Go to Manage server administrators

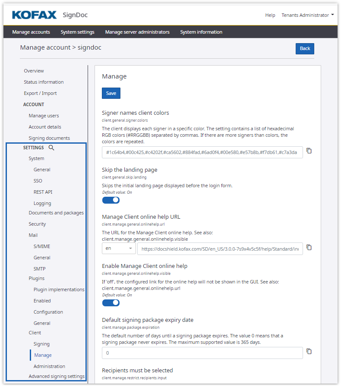point(137,32)
